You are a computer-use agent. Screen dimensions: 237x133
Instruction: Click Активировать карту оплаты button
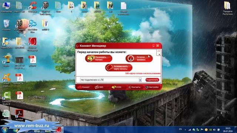[119, 68]
